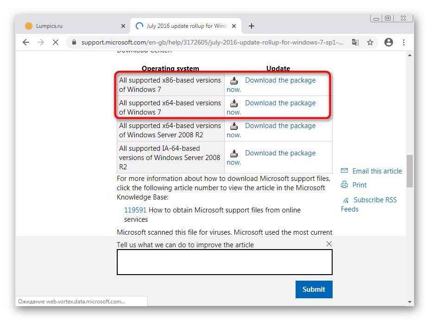Image resolution: width=429 pixels, height=321 pixels.
Task: Click the page scrollbar thumb
Action: 410,171
